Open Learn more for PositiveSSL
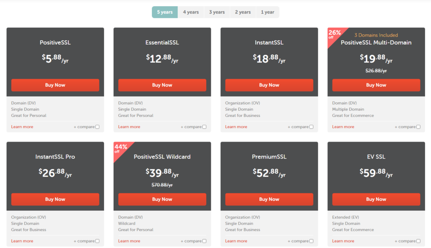Viewport: 431px width, 248px height. click(x=22, y=127)
